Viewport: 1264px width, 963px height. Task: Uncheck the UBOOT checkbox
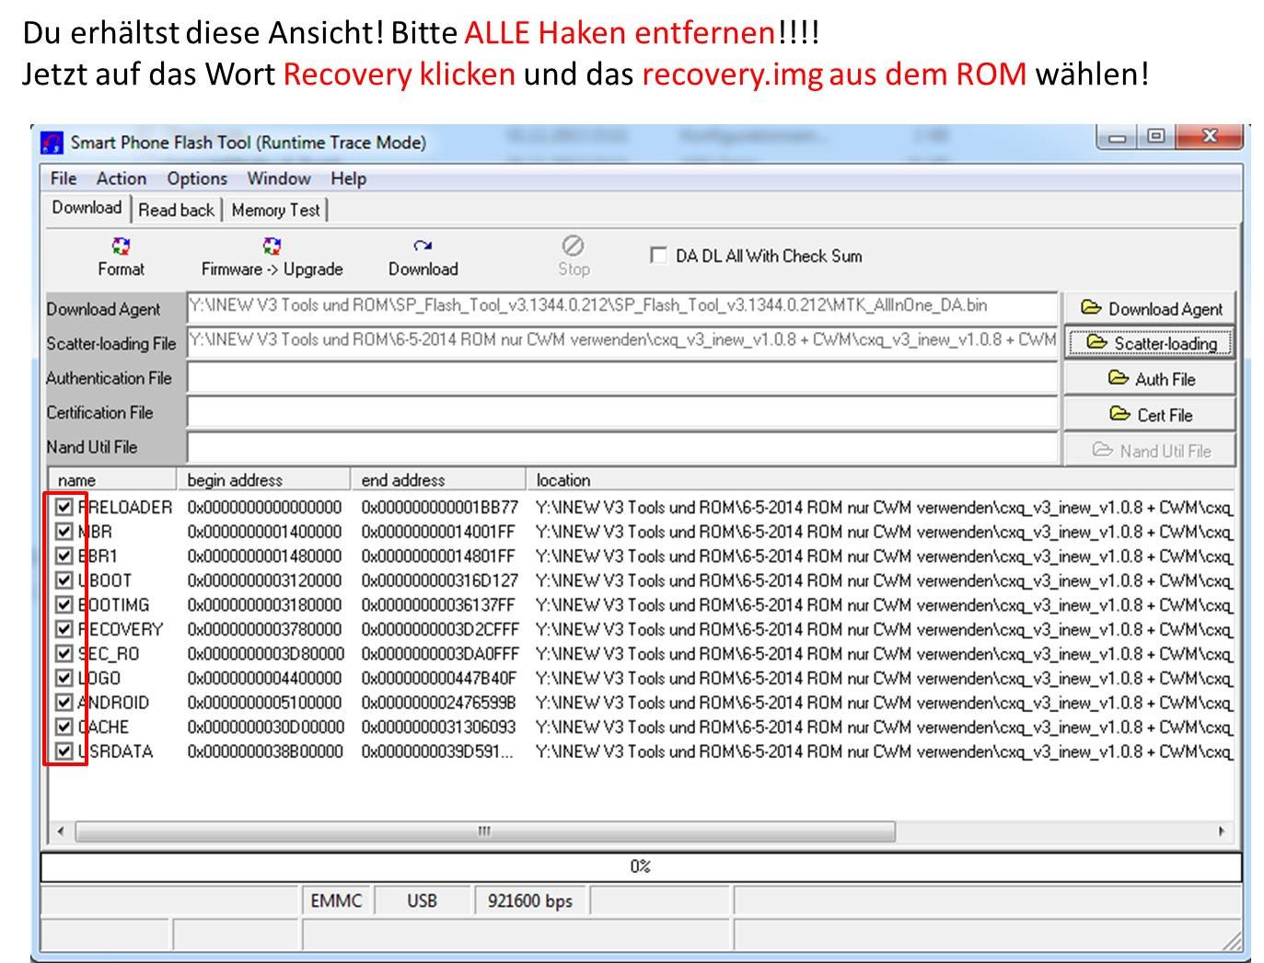[x=64, y=580]
